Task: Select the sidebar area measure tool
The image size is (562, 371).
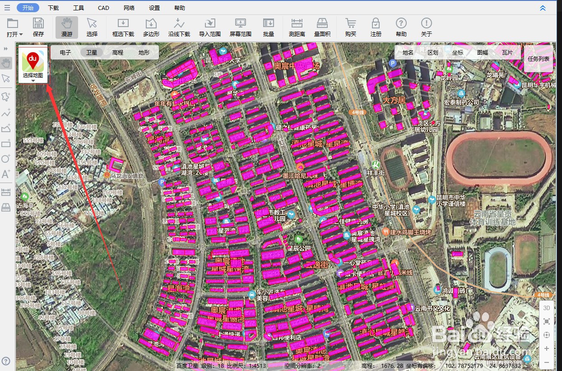Action: point(6,207)
